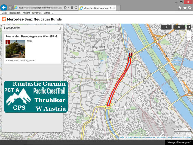Open the ? help menu

53,13
